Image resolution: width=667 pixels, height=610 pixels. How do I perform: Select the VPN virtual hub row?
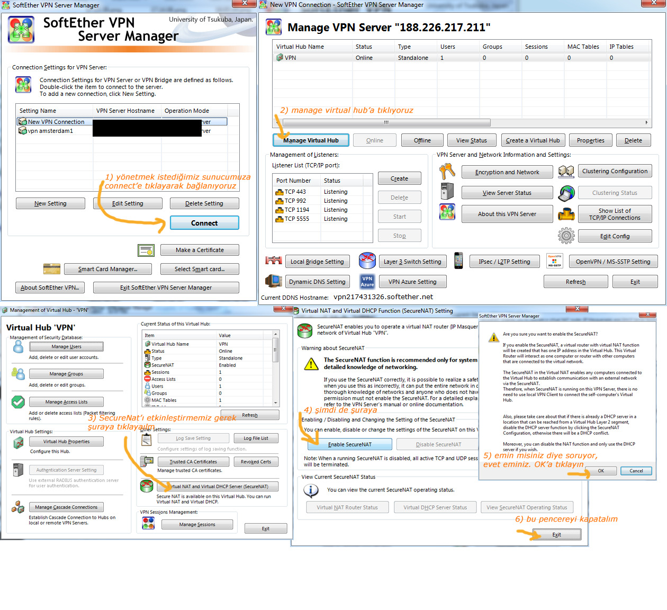click(462, 58)
